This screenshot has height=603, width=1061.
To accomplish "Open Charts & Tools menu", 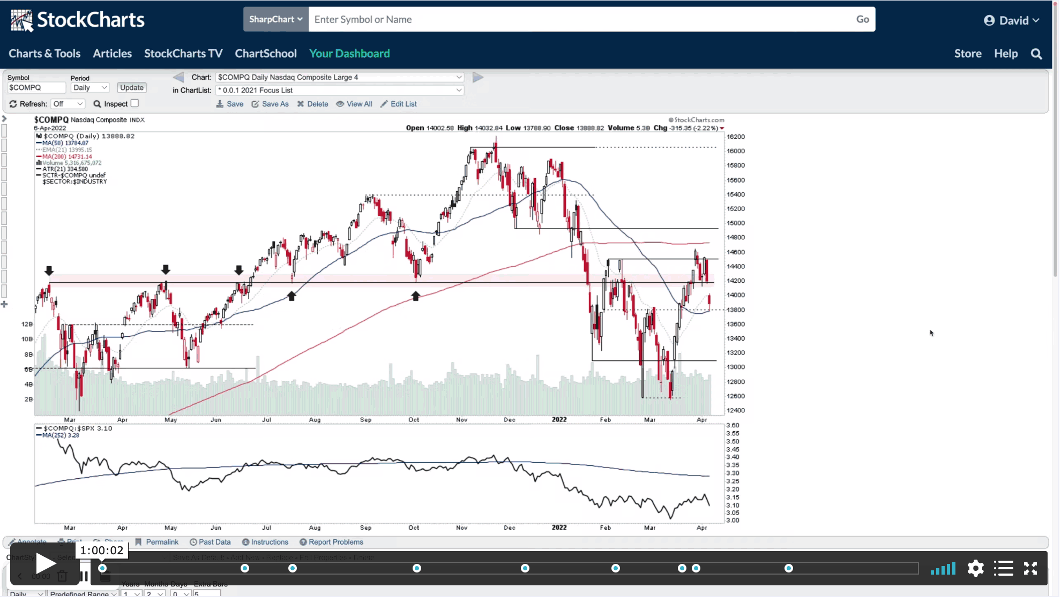I will (44, 54).
